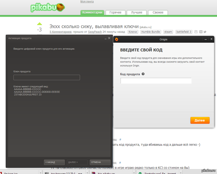Open the post title Эххх сколько сижу
Screen dimensions: 217x174
point(94,26)
